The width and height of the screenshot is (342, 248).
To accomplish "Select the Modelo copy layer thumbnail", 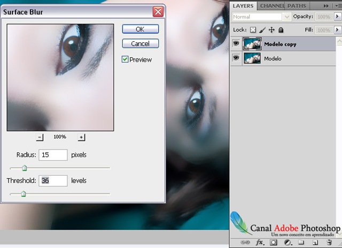I will coord(252,44).
